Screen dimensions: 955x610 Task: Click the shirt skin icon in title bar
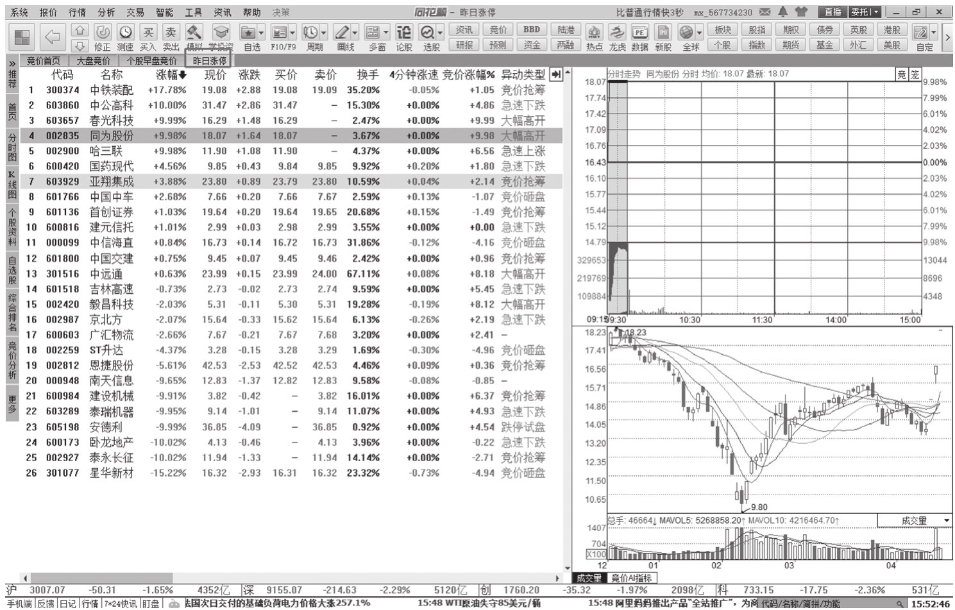[801, 12]
